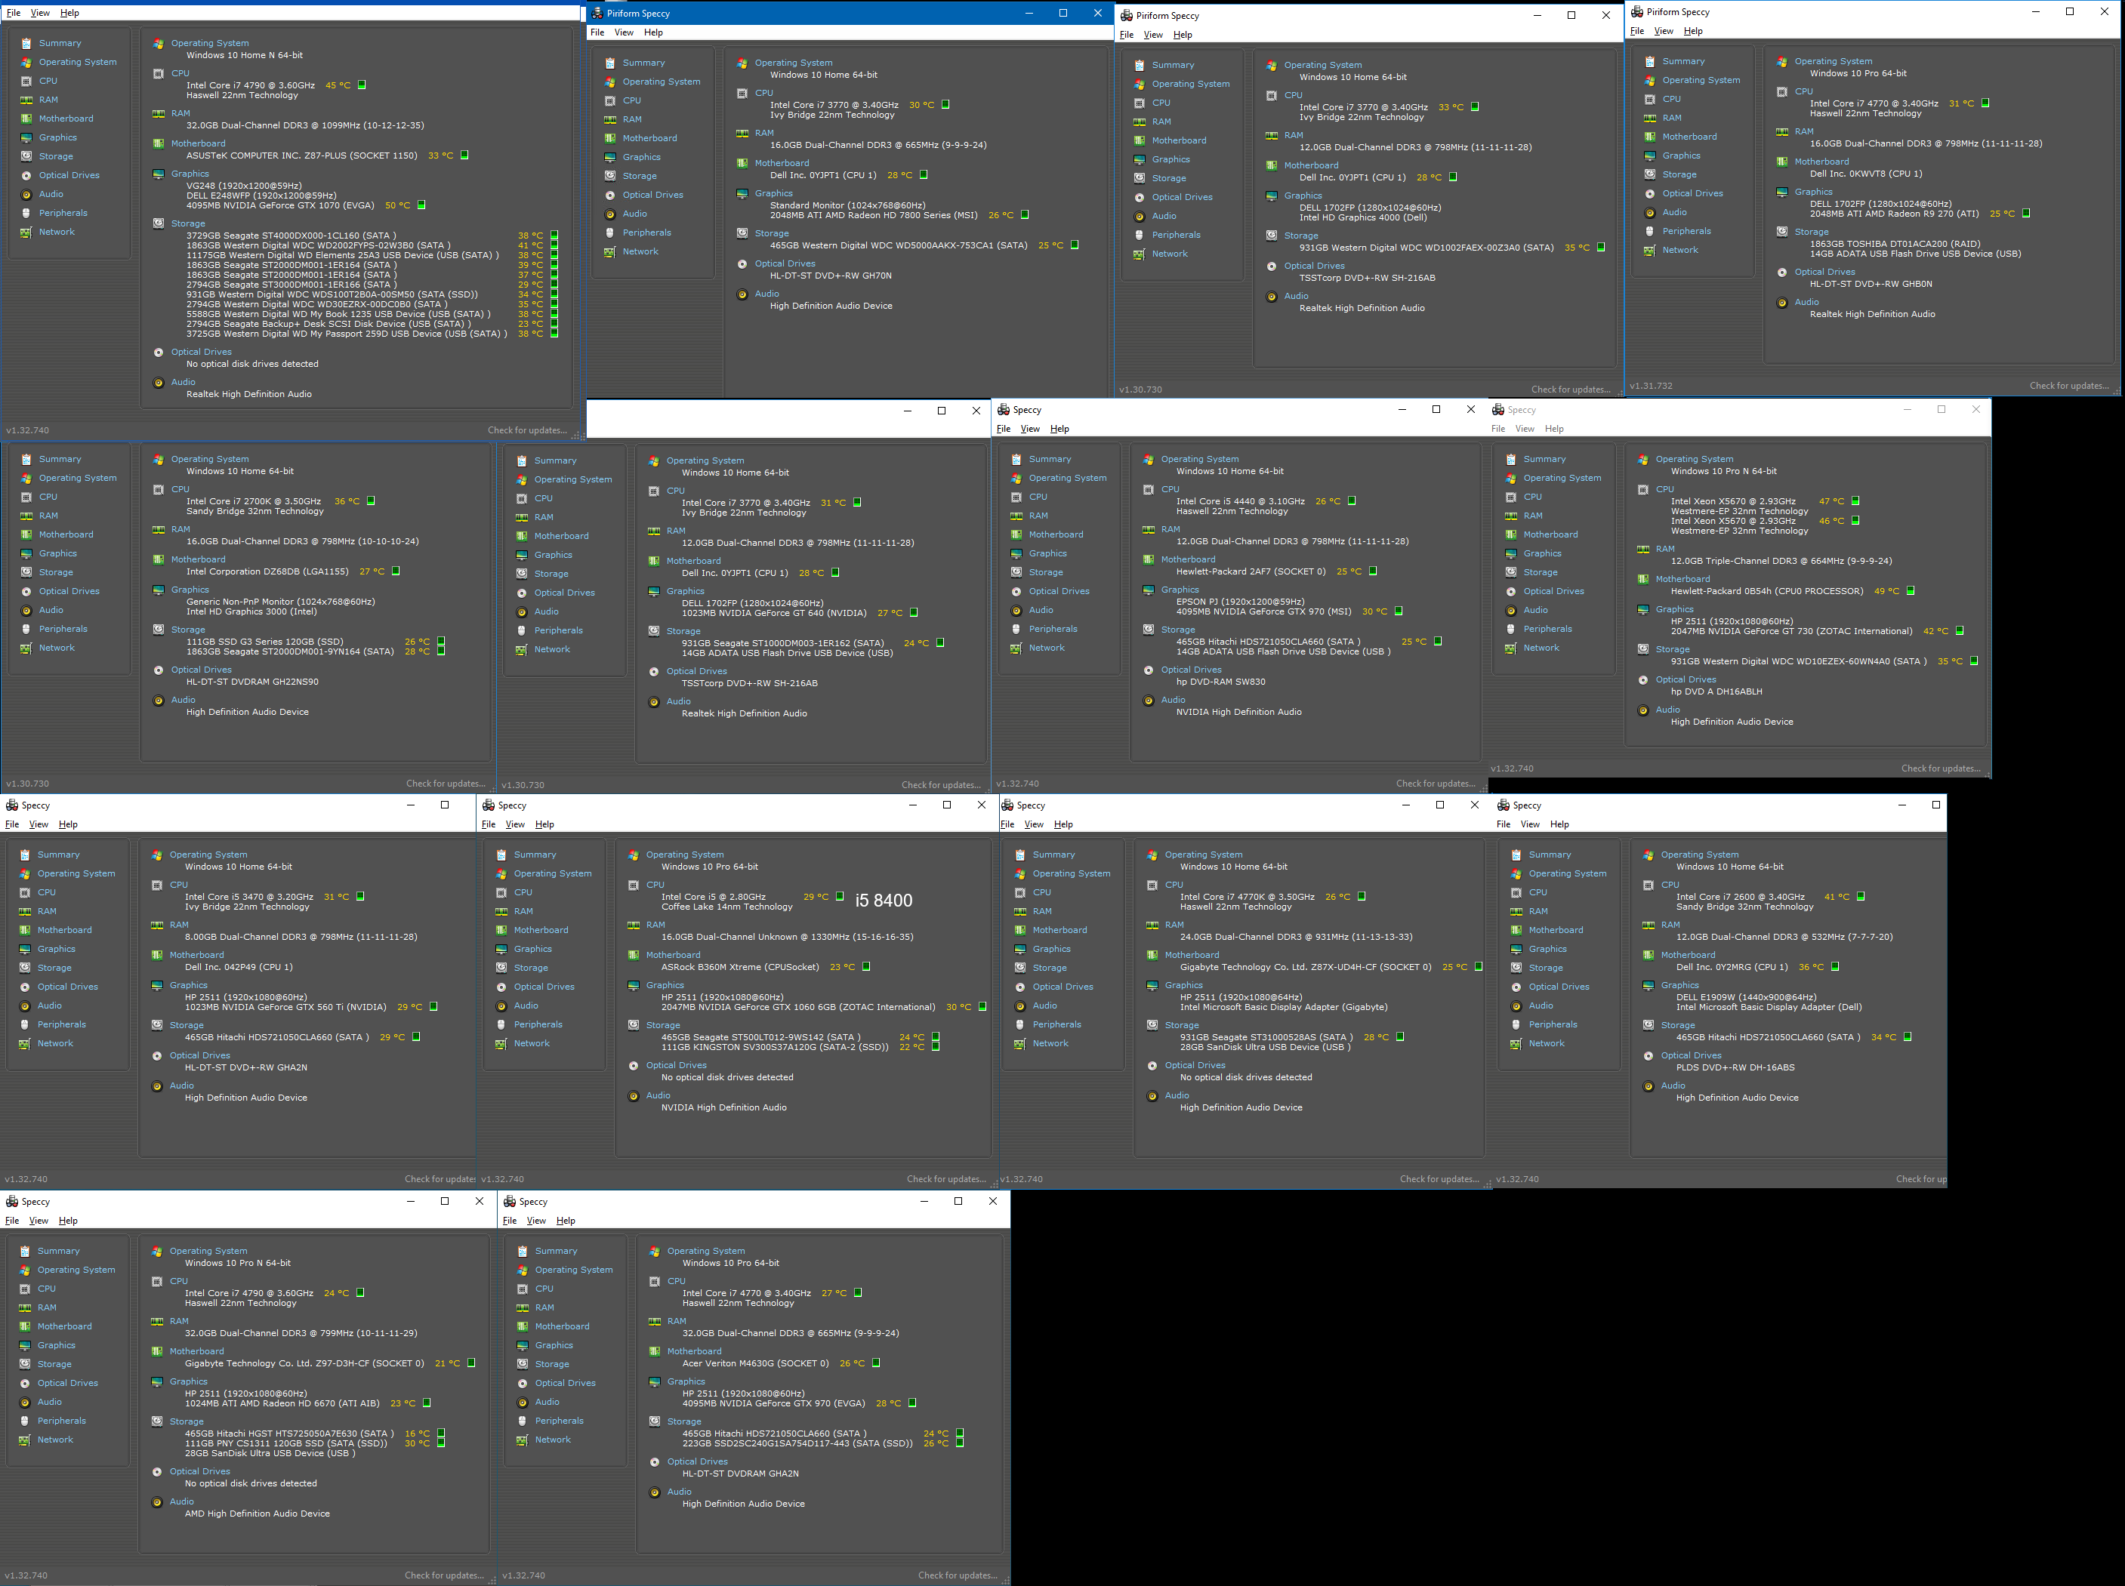Click the CPU sidebar icon in the i5 8400 window
Viewport: 2125px width, 1586px height.
coord(501,893)
